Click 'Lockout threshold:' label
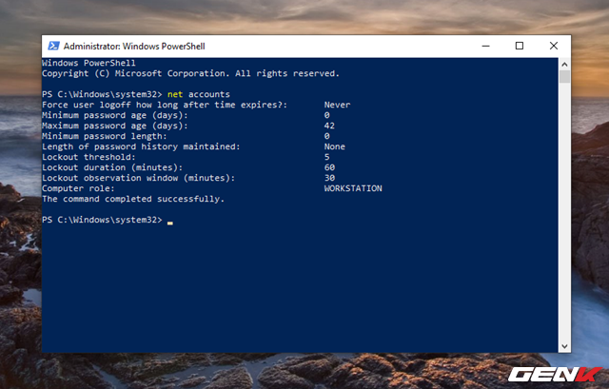 tap(88, 157)
